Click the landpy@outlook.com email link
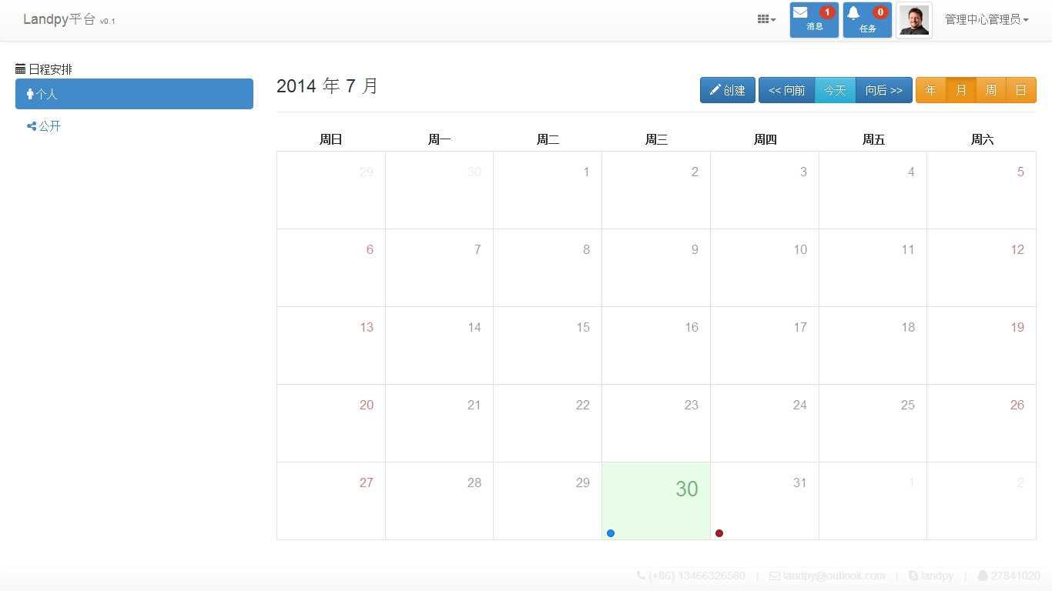 point(827,576)
